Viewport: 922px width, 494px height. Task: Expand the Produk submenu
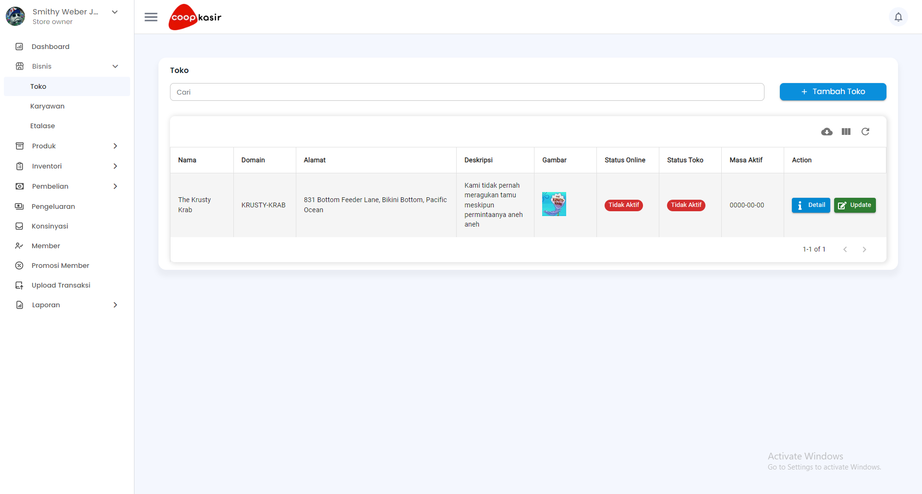(115, 146)
